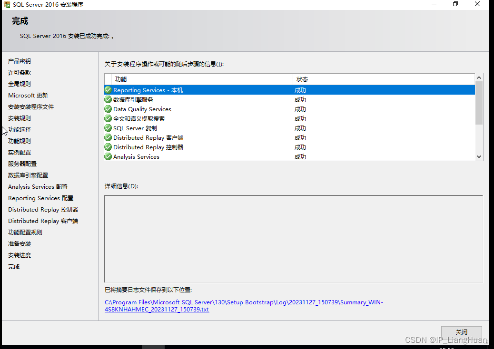Click Distributed Replay 控制器 step in sidebar

(43, 210)
